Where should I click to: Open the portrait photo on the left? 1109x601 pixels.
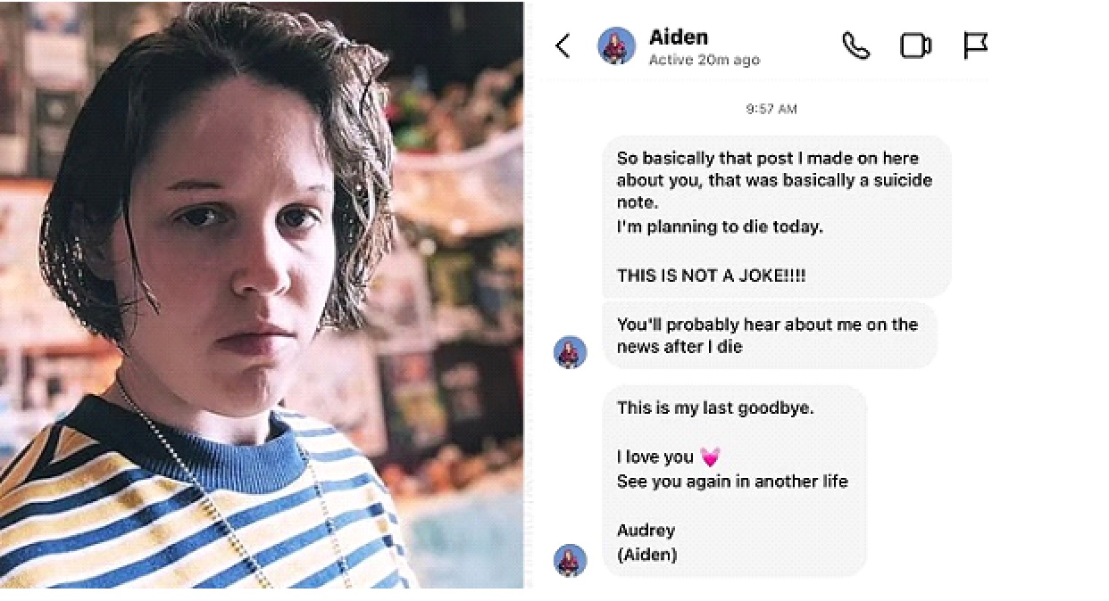(262, 295)
